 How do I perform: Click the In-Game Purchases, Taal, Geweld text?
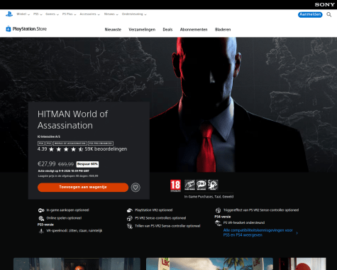coord(209,197)
